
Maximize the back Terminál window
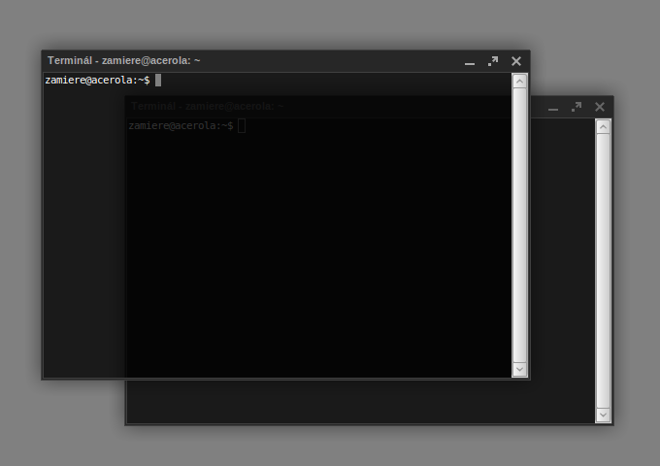click(x=577, y=107)
